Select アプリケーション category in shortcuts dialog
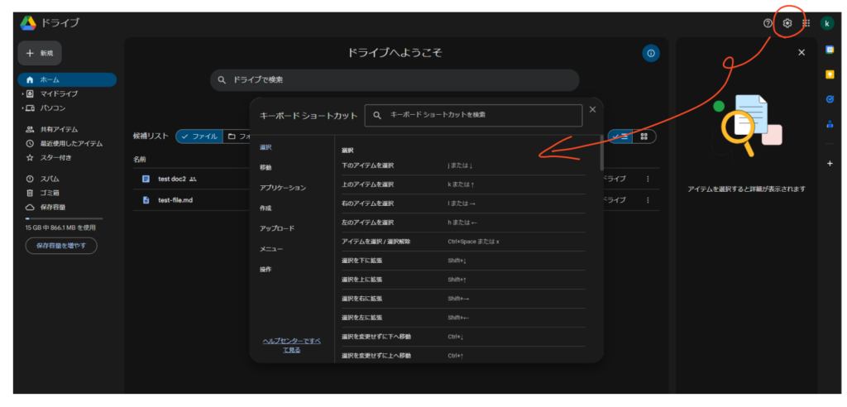Viewport: 847px width, 407px height. coord(282,188)
